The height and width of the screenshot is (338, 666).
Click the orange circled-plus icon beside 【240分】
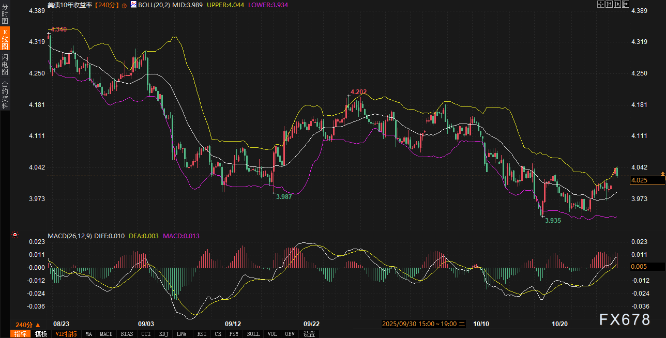124,5
